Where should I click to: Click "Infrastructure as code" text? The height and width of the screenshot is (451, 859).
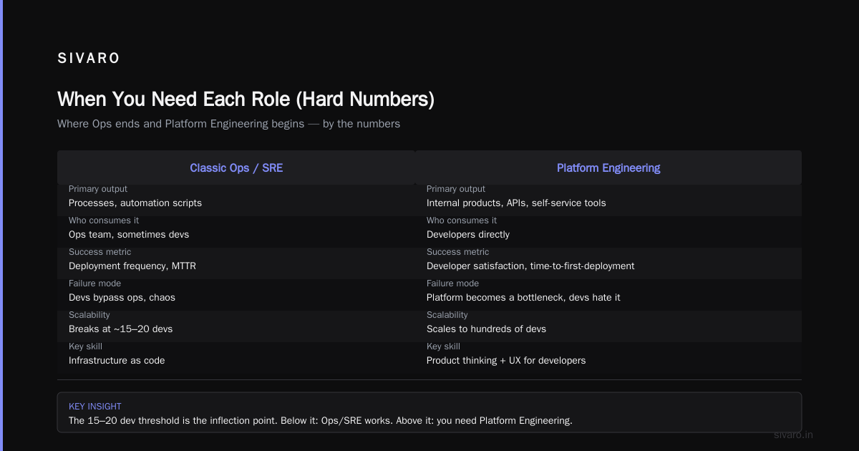pos(117,361)
